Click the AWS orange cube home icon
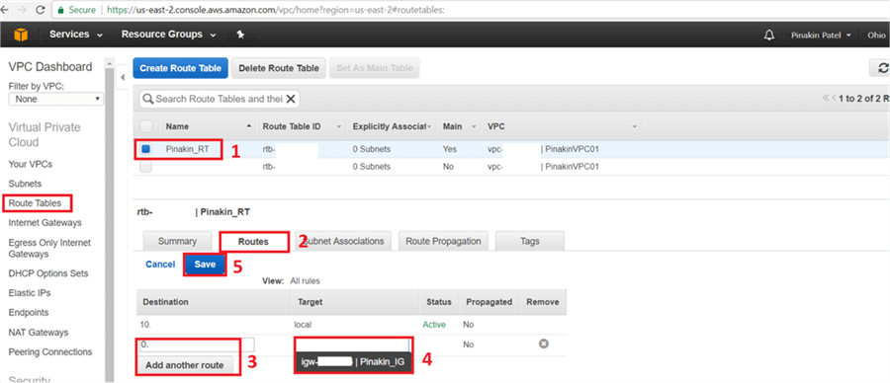890x383 pixels. 21,36
